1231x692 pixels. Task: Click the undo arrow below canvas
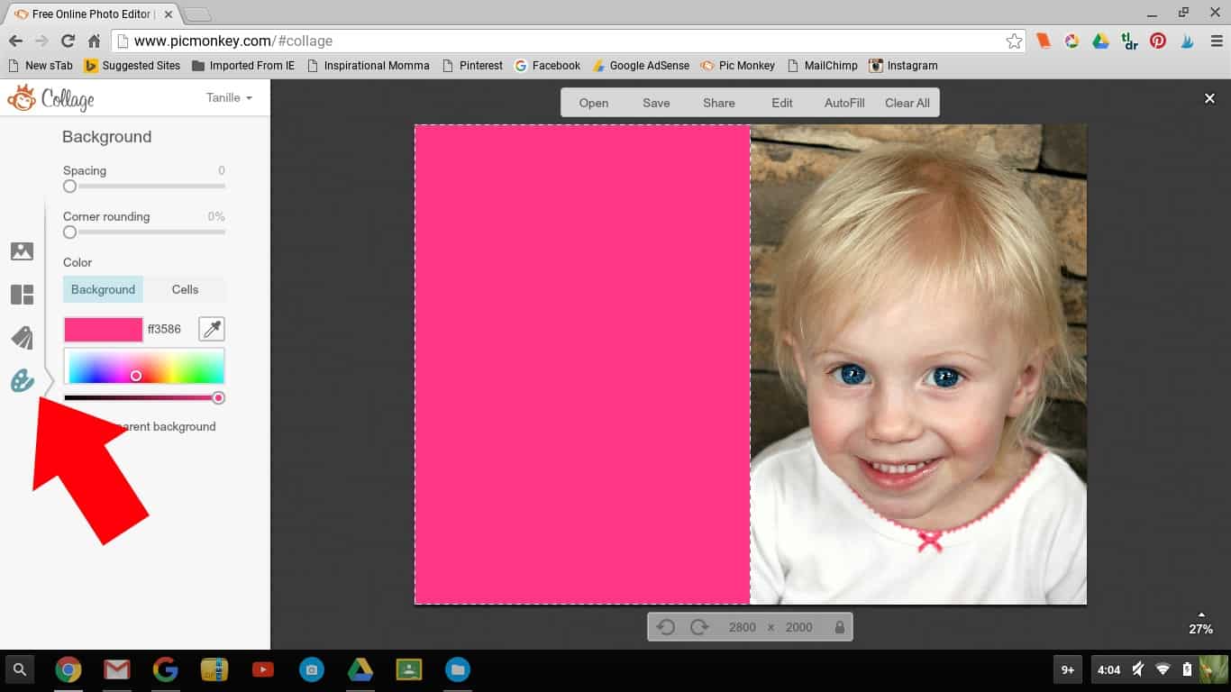pos(666,627)
